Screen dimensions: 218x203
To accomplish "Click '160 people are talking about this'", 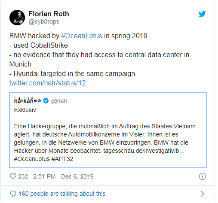I will 62,194.
